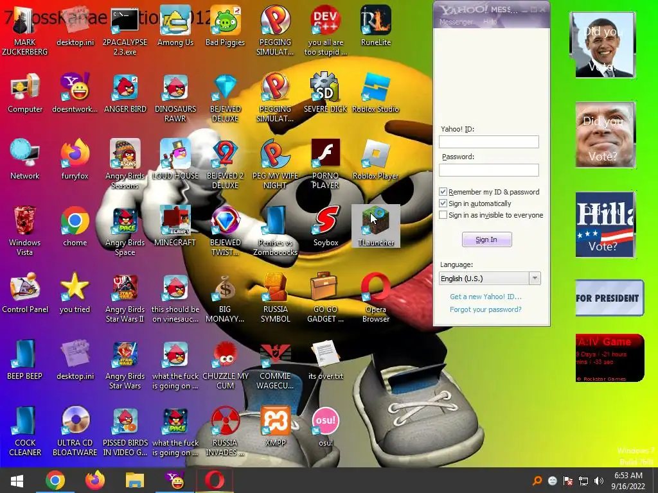Uncheck Sign in automatically
This screenshot has height=493, width=658.
click(x=443, y=203)
